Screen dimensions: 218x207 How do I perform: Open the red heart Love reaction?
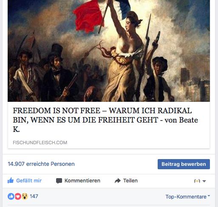point(18,196)
